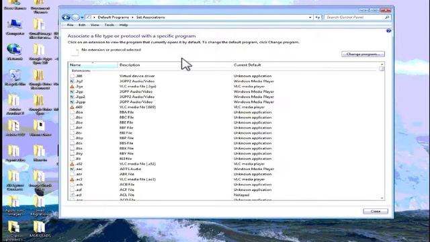The width and height of the screenshot is (430, 242).
Task: Collapse the Extensions group header
Action: pos(81,71)
